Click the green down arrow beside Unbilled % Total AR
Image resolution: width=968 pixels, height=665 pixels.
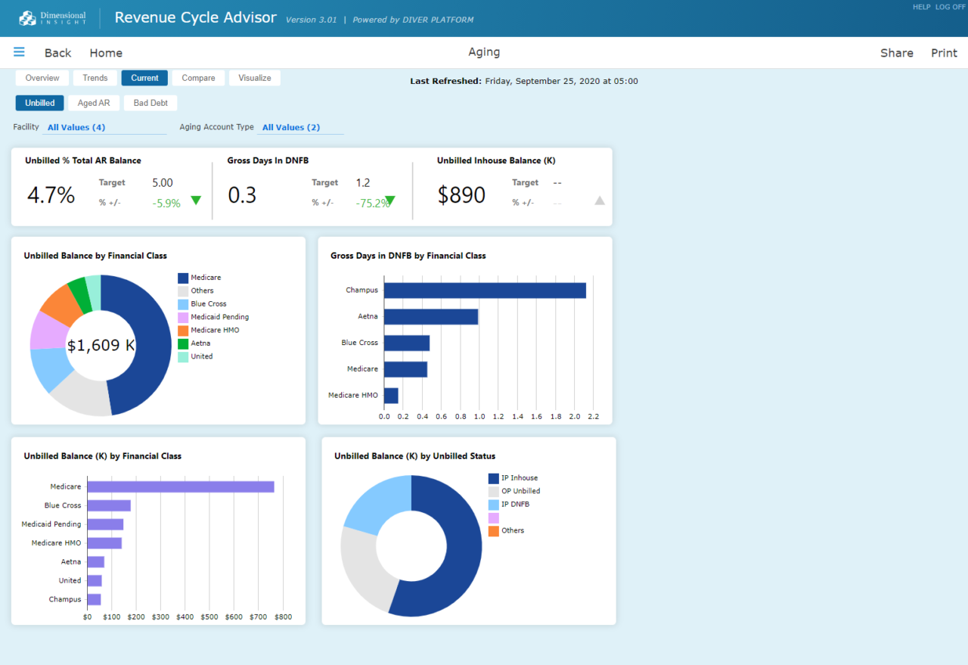tap(196, 200)
